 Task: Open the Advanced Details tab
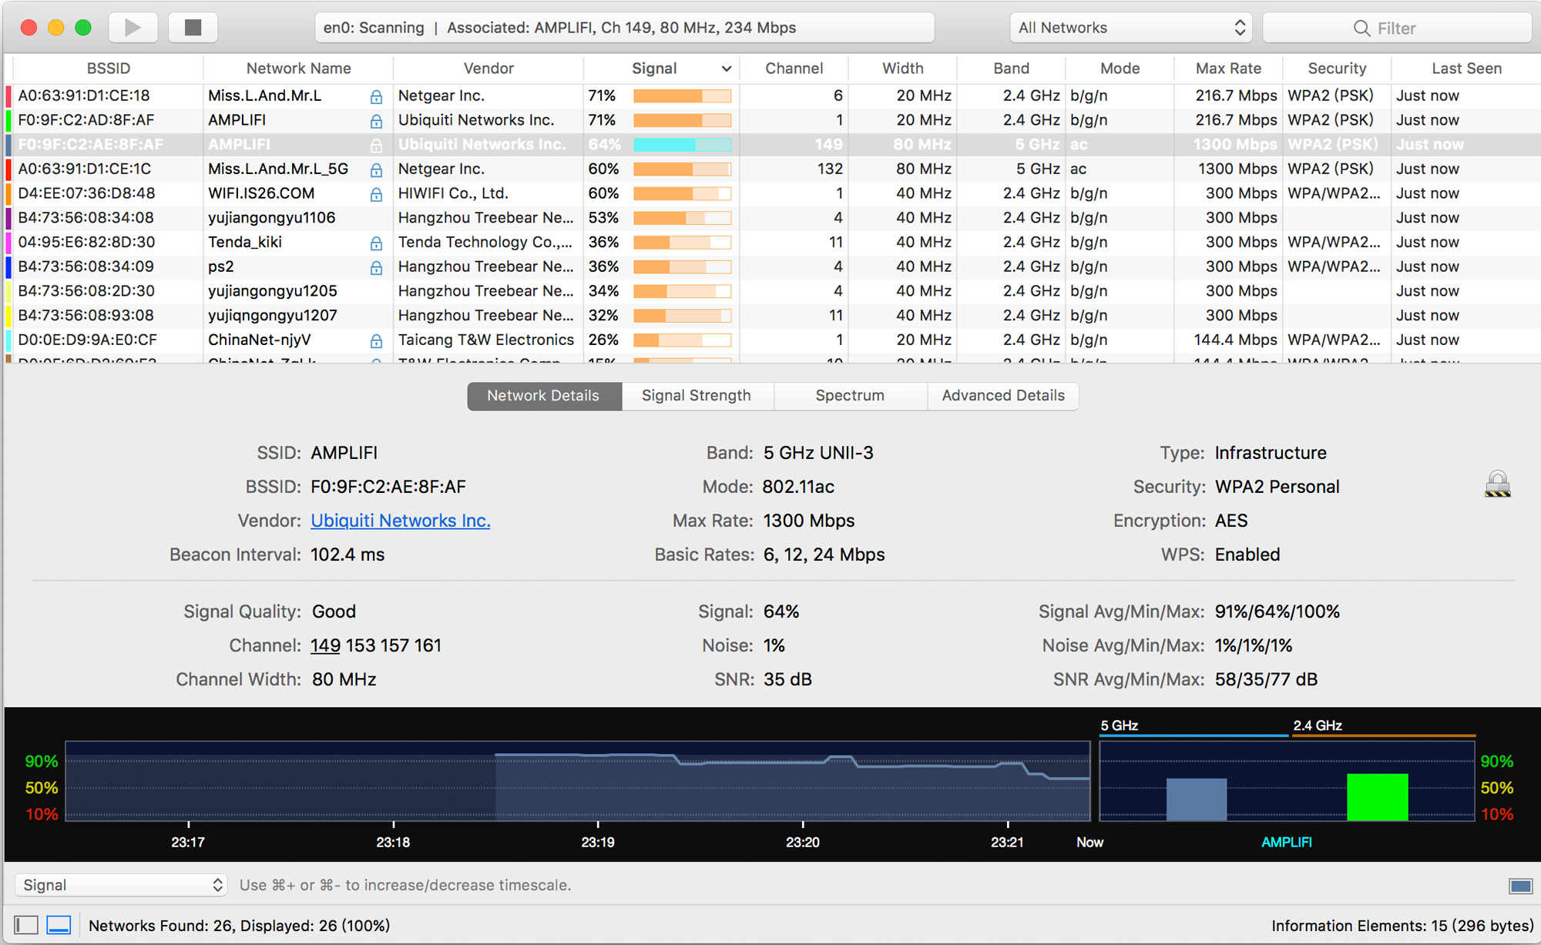[1002, 396]
